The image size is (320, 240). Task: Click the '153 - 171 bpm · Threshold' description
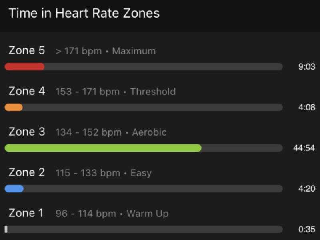coord(116,92)
